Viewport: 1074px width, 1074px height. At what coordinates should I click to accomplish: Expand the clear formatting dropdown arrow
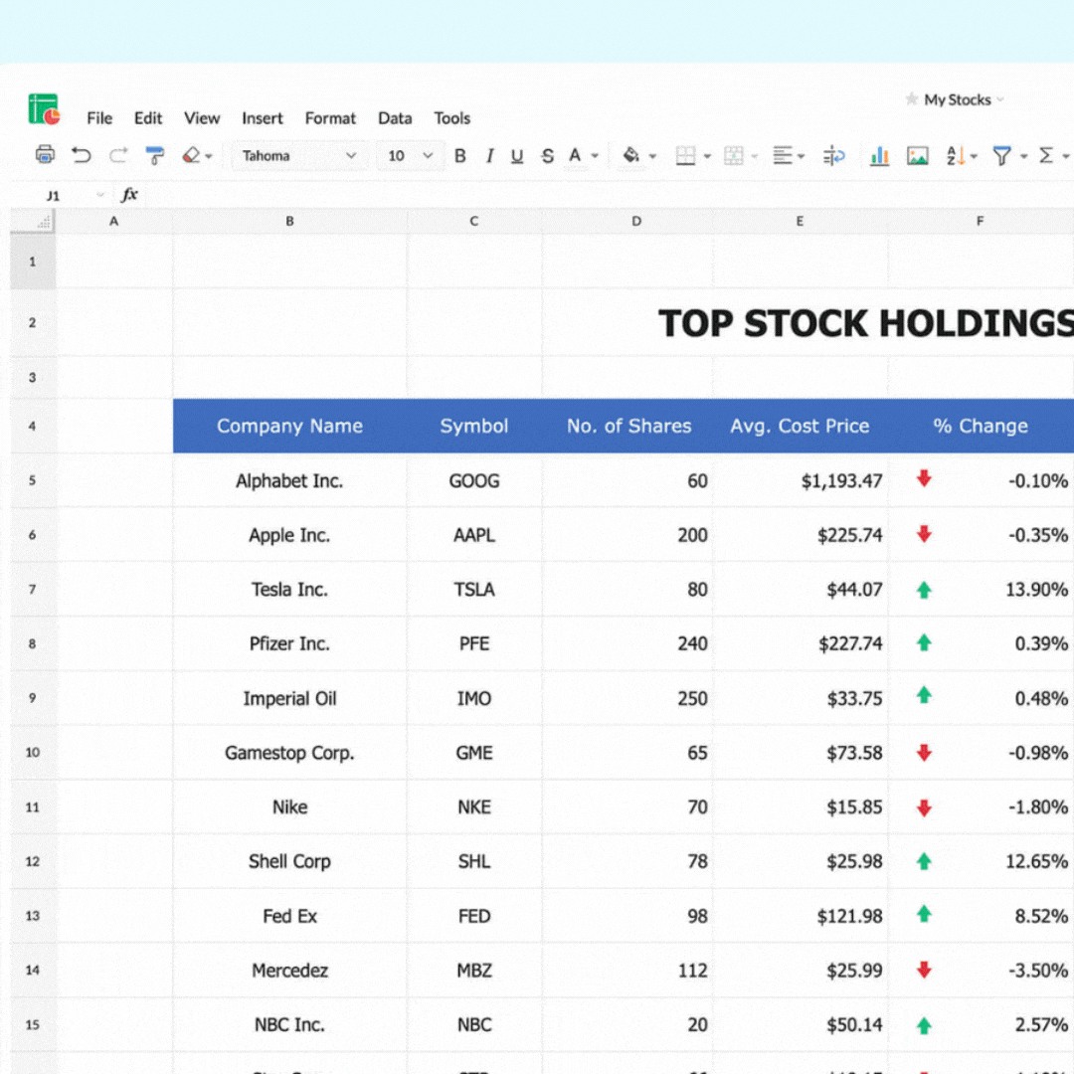coord(209,157)
